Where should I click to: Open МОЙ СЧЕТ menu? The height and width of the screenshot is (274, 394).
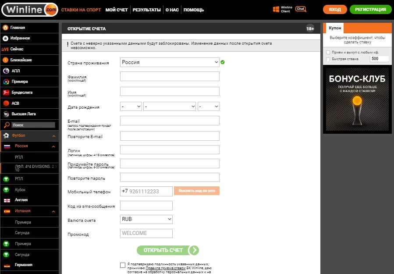(117, 10)
